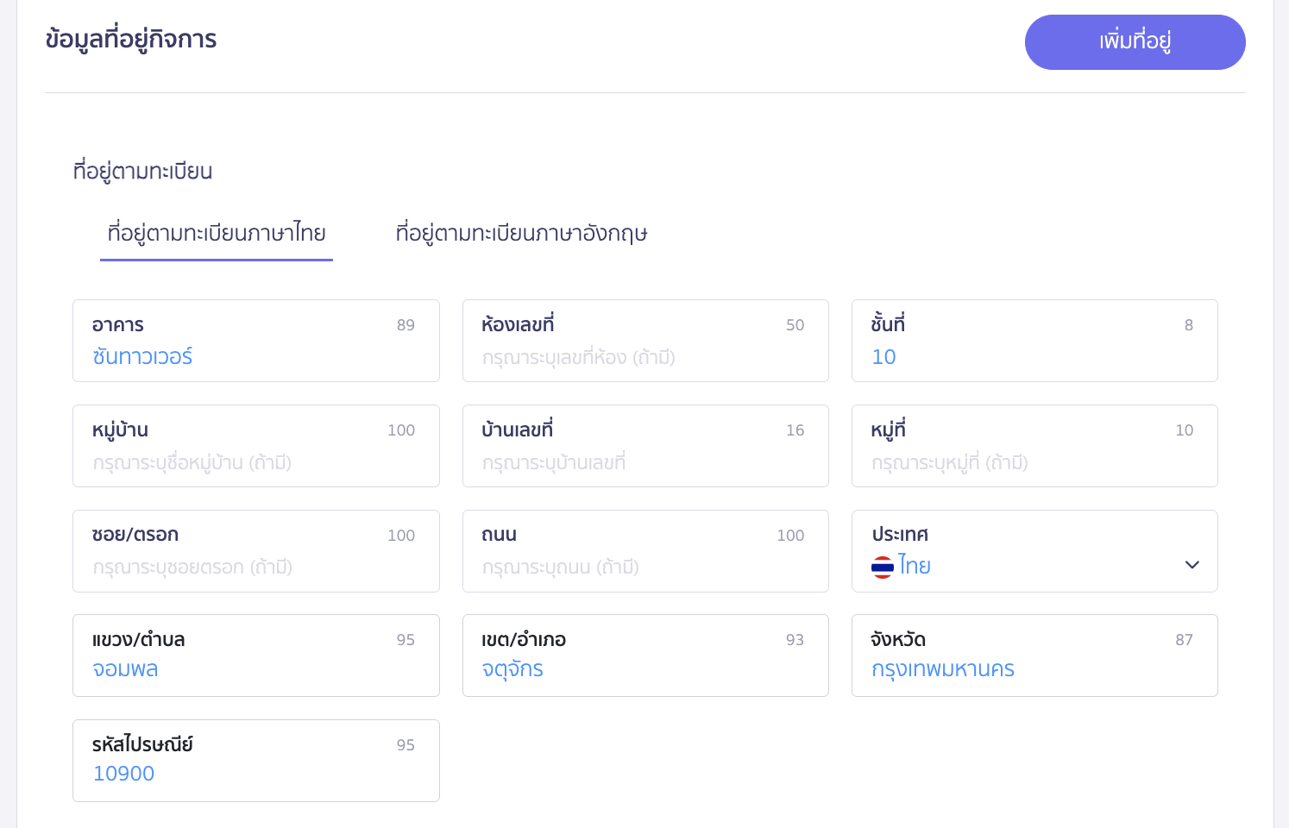1289x828 pixels.
Task: Click the เพิ่มที่อยู่ button
Action: [1135, 41]
